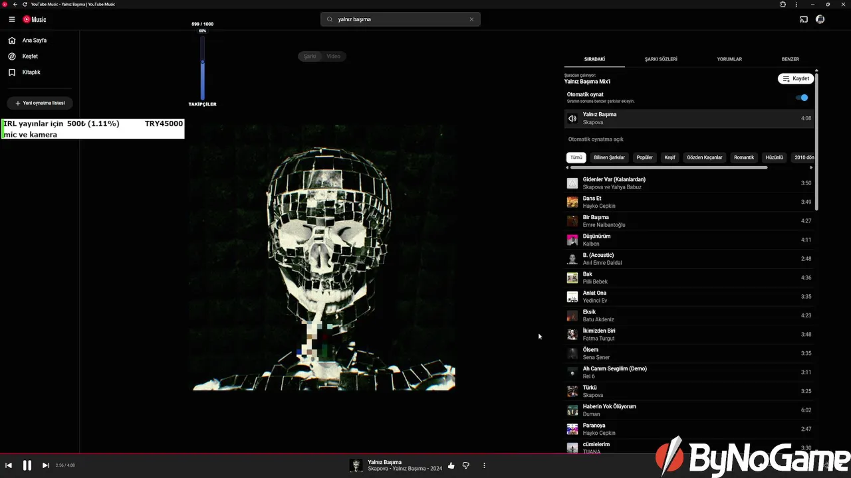Click the Dans Et album thumbnail
The height and width of the screenshot is (478, 851).
(572, 202)
